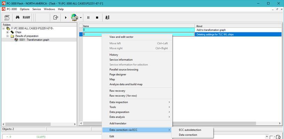Collapse the F:\PC-3000 ALL CASES root node

(x=3, y=28)
